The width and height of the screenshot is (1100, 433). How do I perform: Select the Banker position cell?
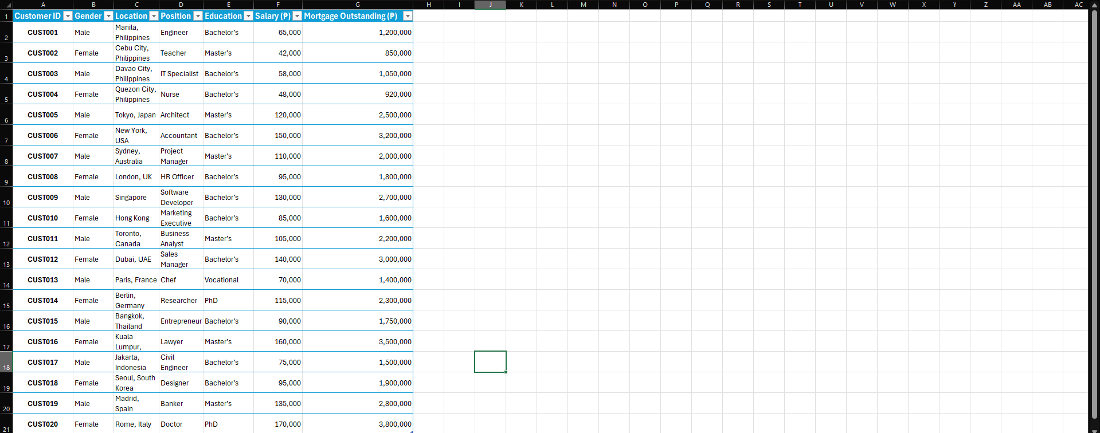(181, 403)
